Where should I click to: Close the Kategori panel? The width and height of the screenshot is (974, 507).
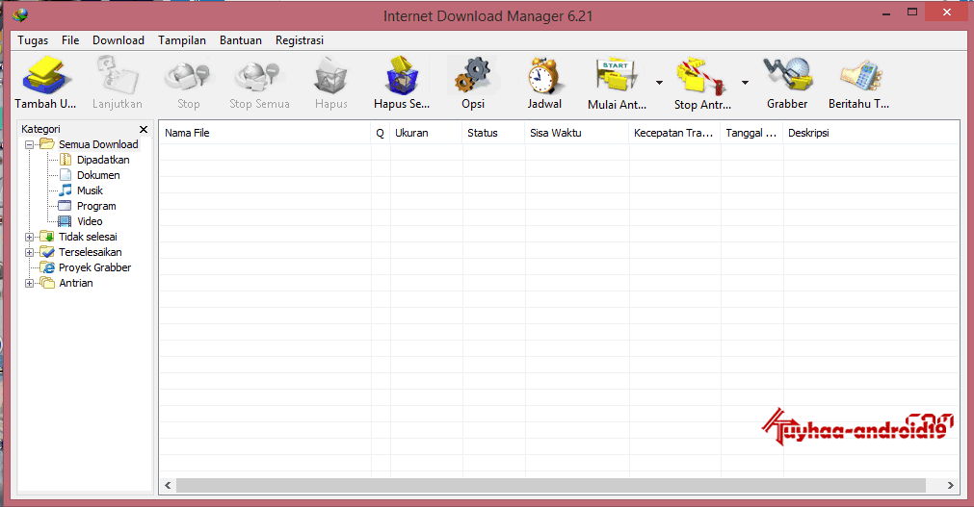point(144,129)
